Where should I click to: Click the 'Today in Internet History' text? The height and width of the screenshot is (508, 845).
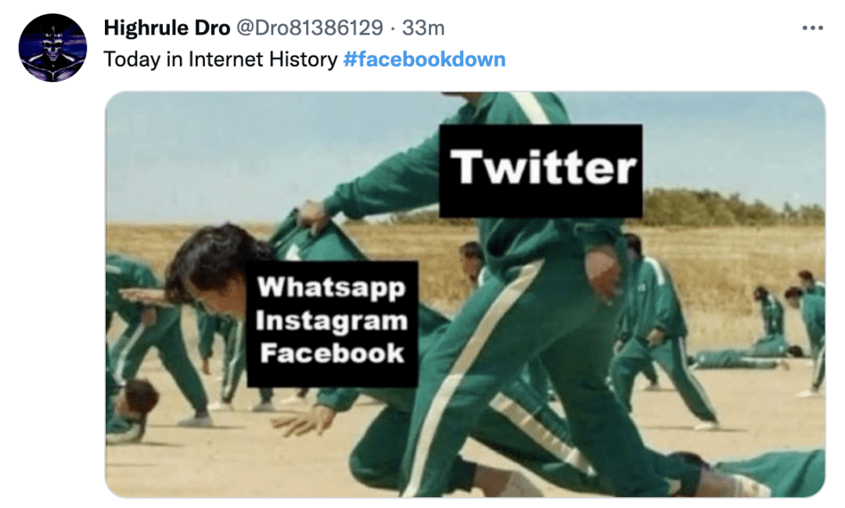[221, 59]
